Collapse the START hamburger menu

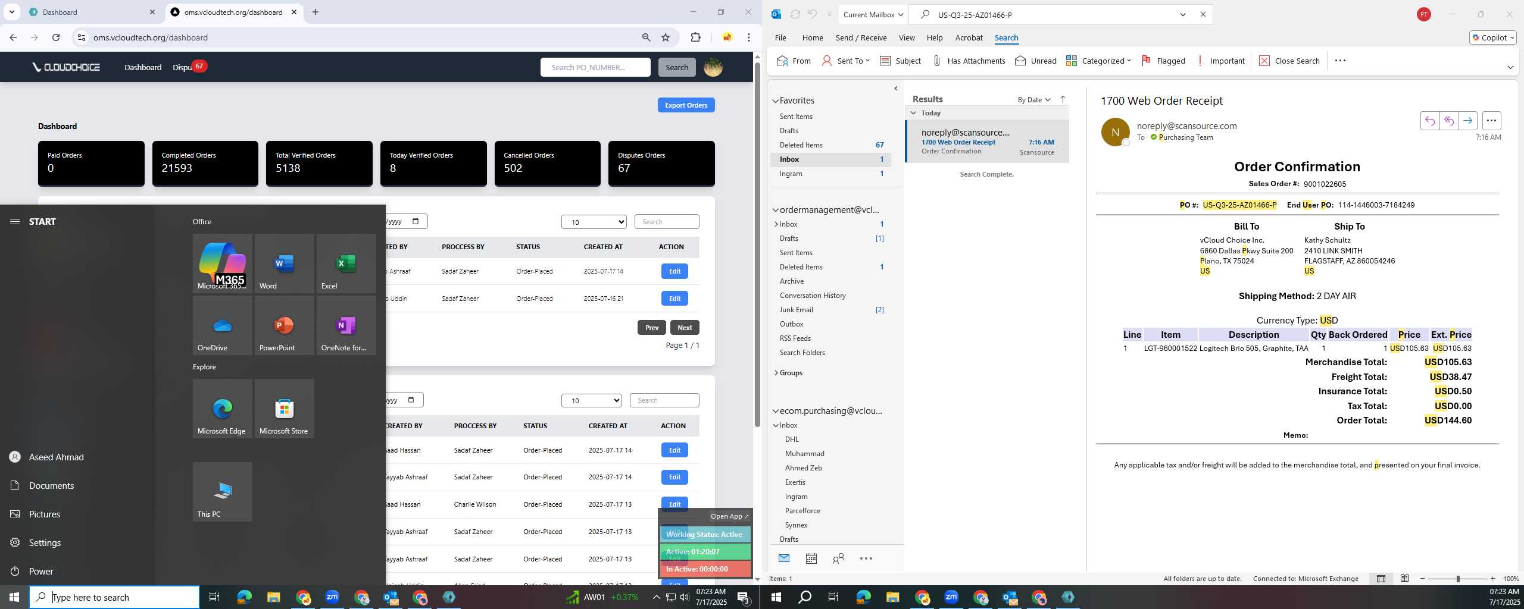(15, 221)
